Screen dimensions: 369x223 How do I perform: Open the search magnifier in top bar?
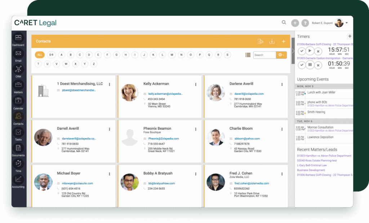(x=284, y=23)
